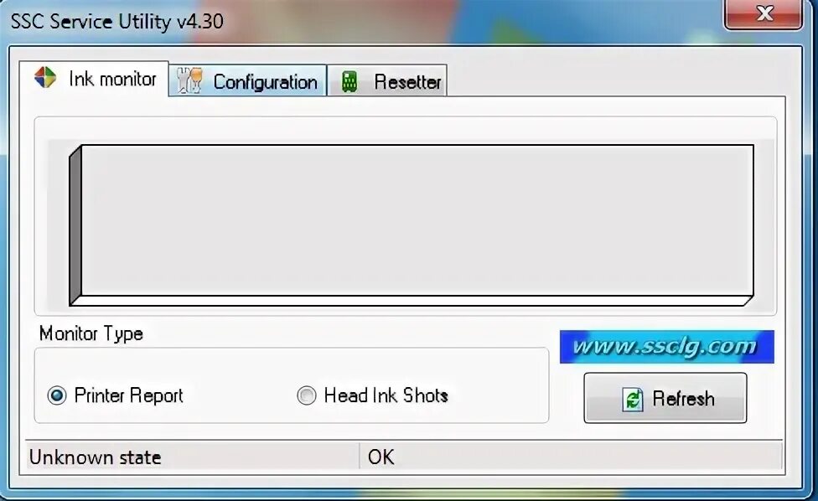Click the Unknown state status bar field

point(95,457)
